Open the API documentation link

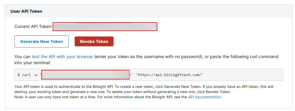(x=204, y=97)
